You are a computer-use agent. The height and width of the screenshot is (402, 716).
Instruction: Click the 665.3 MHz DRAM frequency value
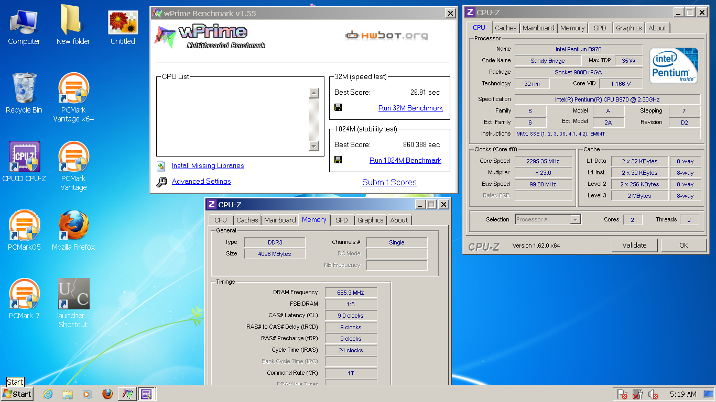[351, 293]
